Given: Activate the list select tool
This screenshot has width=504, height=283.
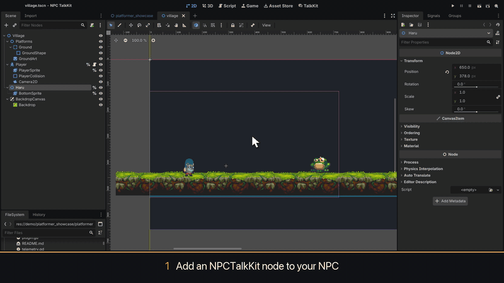Looking at the screenshot, I should [159, 25].
